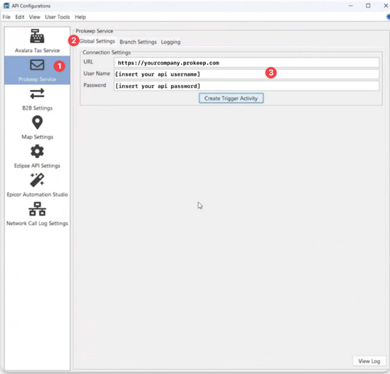Click the View Log button
This screenshot has width=390, height=374.
pyautogui.click(x=369, y=361)
